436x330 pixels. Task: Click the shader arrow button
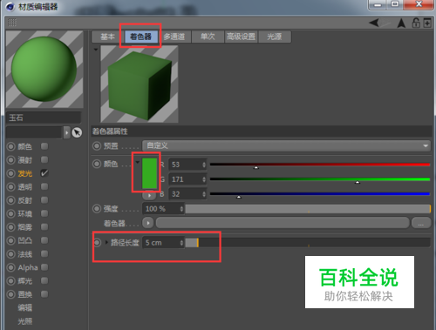(x=148, y=223)
